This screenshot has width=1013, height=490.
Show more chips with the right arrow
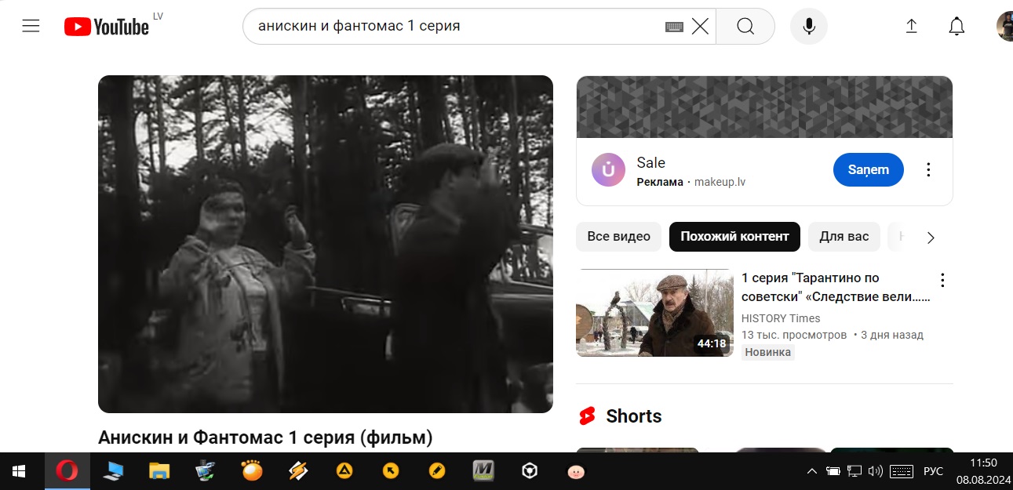[931, 238]
